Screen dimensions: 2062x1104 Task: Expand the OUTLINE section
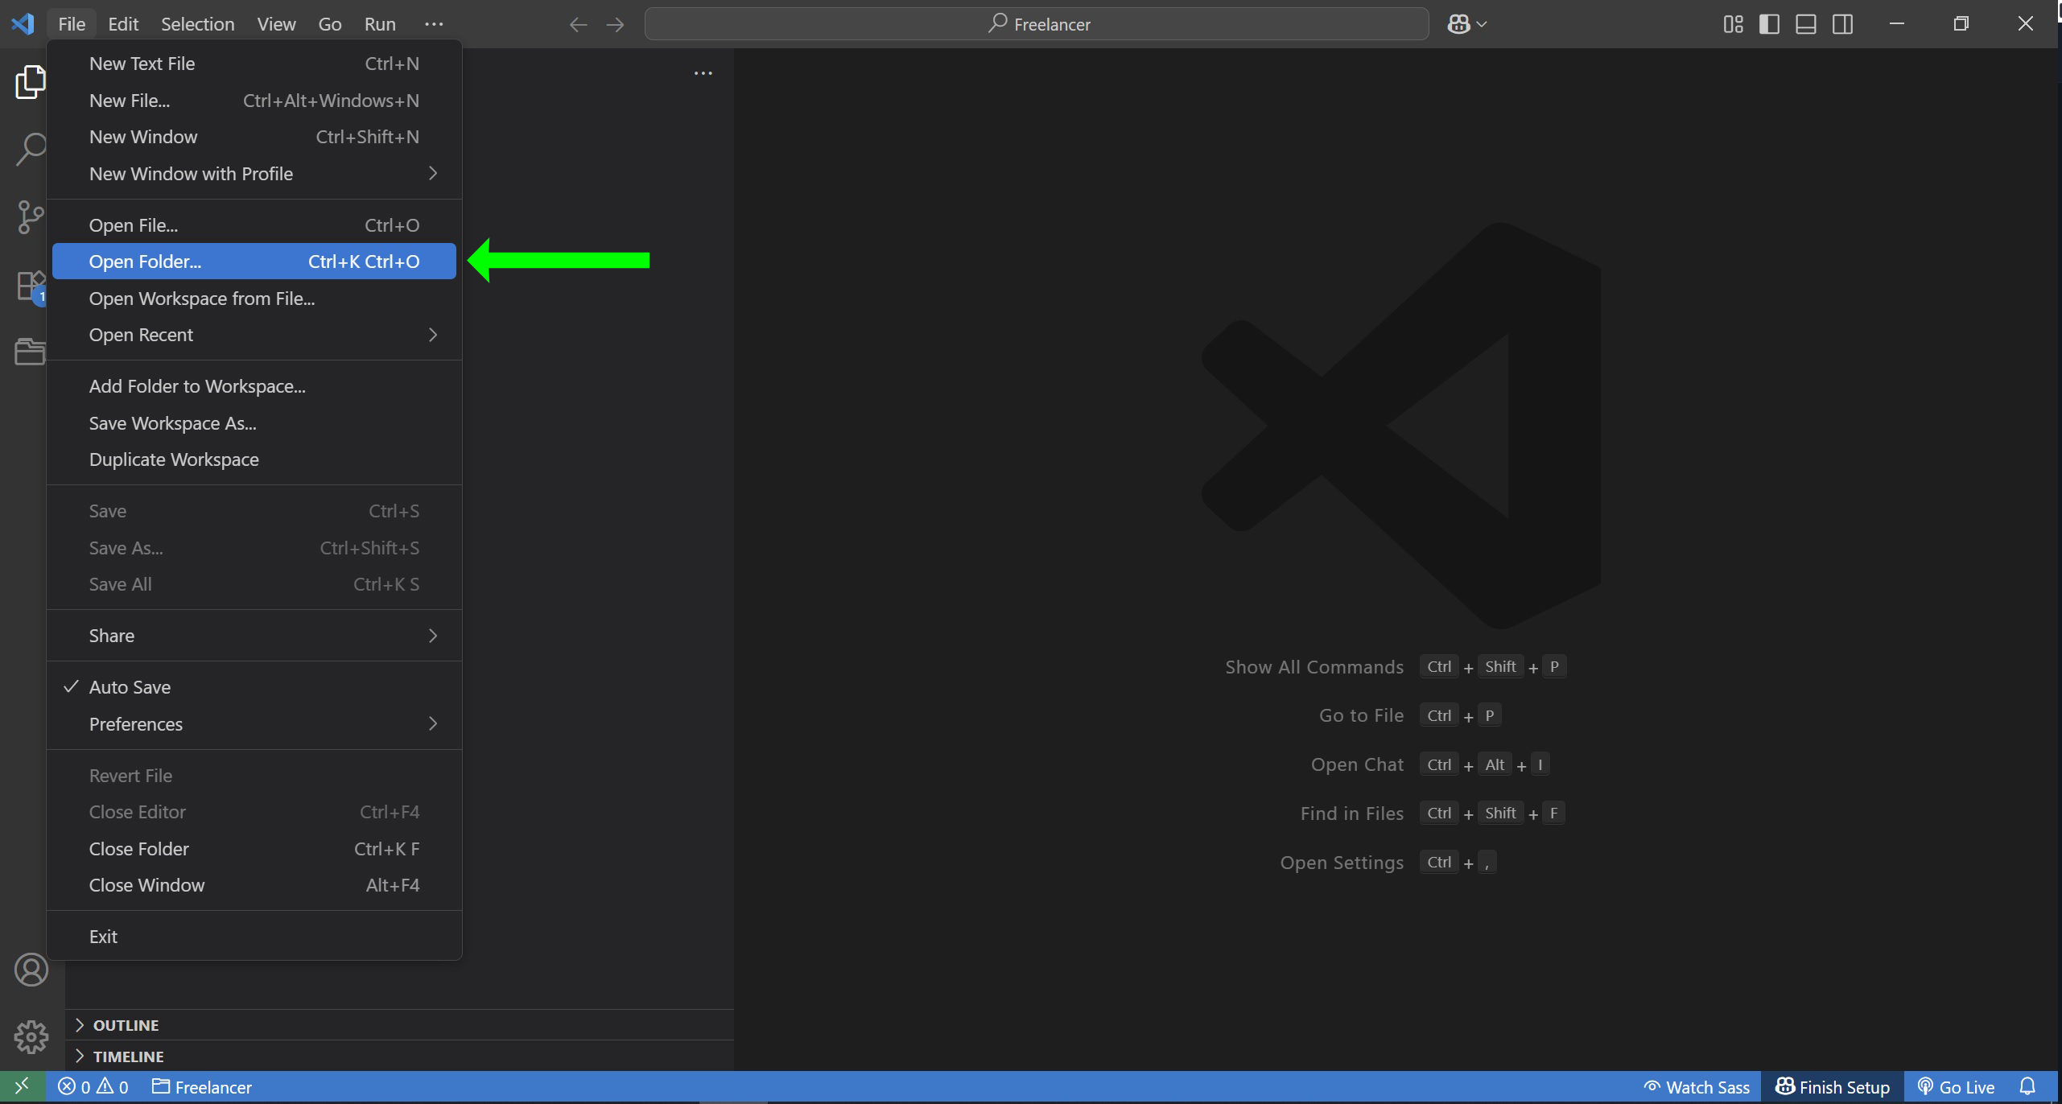point(126,1025)
